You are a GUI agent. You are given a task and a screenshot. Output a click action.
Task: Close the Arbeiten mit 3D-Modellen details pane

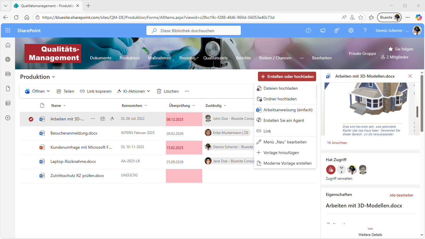tap(410, 76)
